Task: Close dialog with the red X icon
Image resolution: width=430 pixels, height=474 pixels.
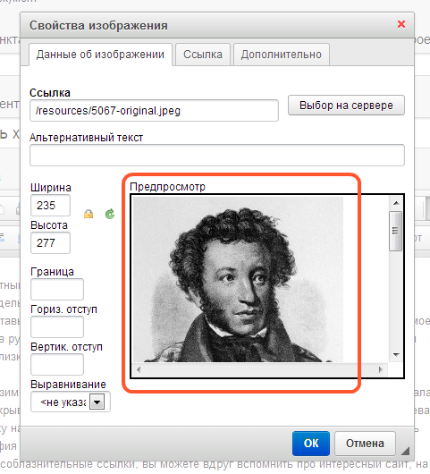Action: click(x=401, y=24)
